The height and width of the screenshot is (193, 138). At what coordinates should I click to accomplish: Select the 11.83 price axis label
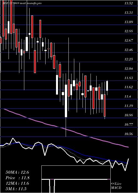tap(129, 78)
